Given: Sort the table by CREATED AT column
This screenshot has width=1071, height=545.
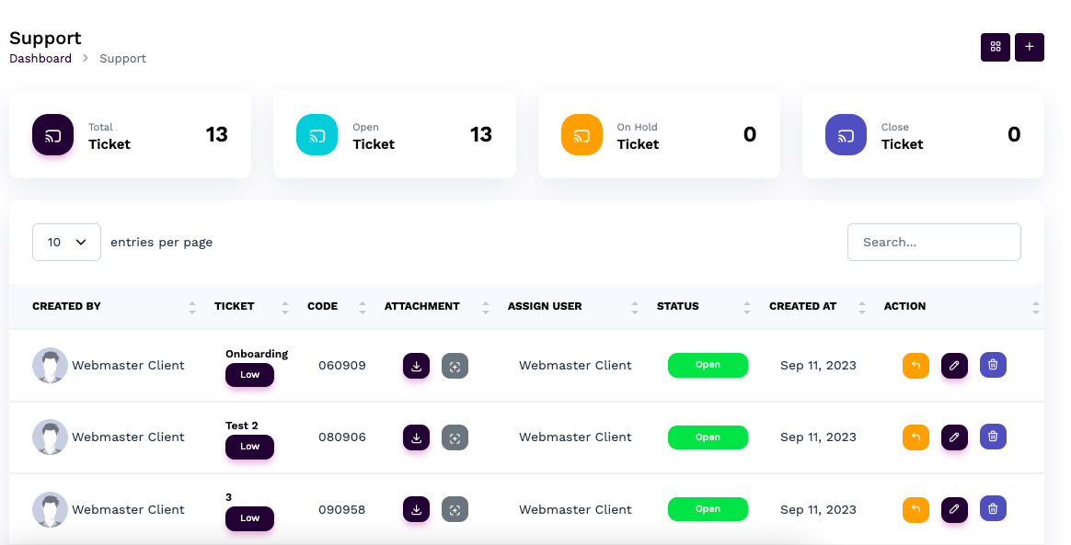Looking at the screenshot, I should point(802,306).
